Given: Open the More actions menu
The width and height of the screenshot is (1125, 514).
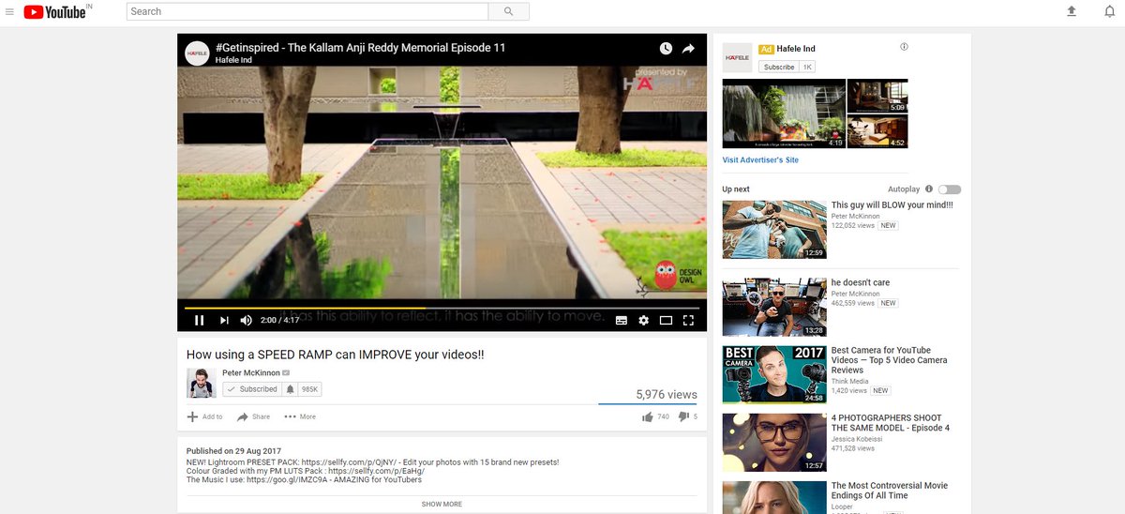Looking at the screenshot, I should (300, 416).
